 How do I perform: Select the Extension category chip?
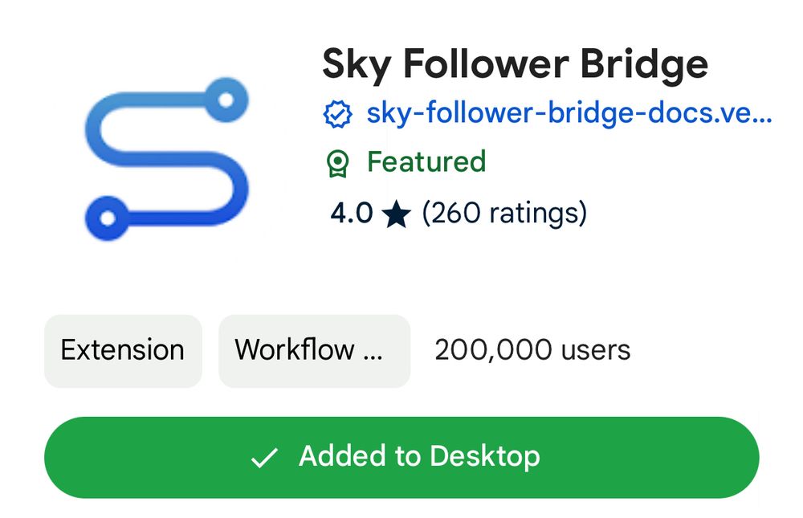coord(123,350)
